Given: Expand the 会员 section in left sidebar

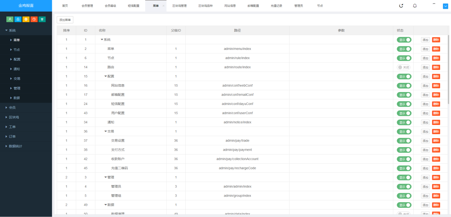Looking at the screenshot, I should [x=12, y=107].
